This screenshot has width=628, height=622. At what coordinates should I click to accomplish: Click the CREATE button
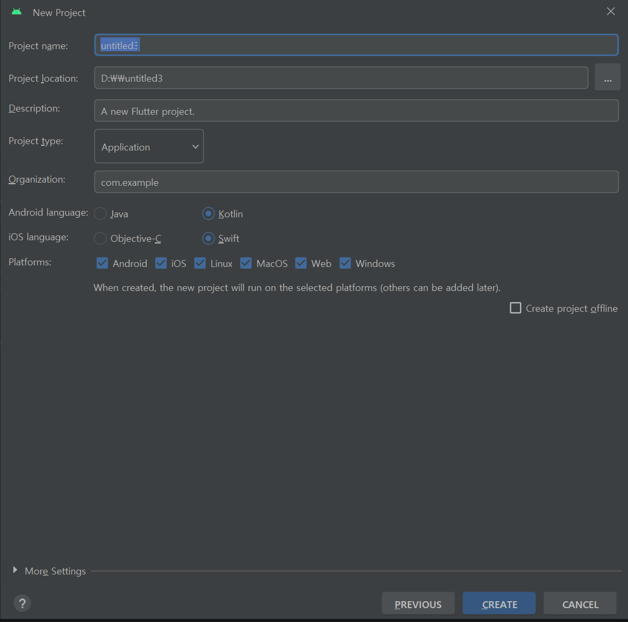(499, 603)
